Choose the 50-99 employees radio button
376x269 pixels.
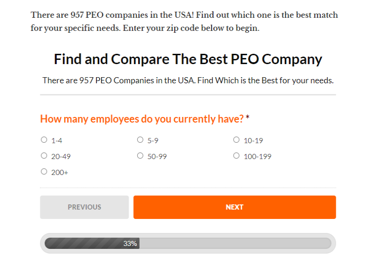140,156
